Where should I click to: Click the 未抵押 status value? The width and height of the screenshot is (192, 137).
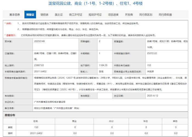point(150,71)
